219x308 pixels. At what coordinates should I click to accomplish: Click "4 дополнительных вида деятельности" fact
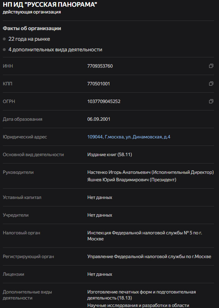click(55, 50)
